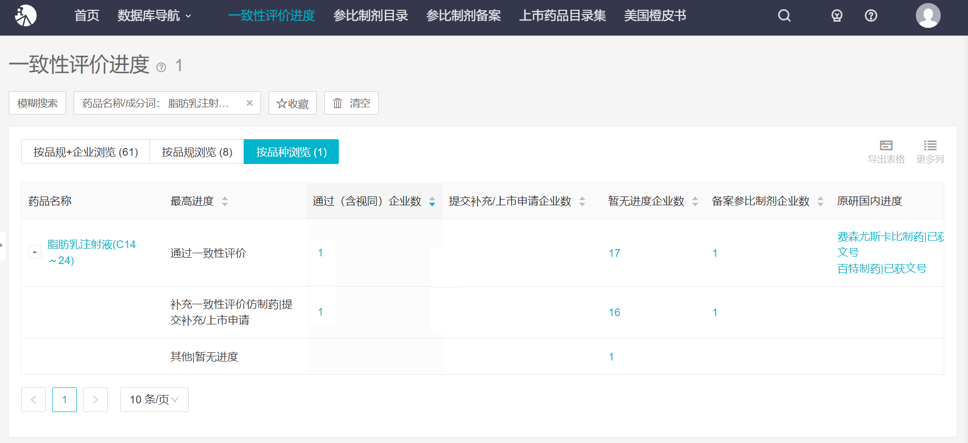The width and height of the screenshot is (968, 443).
Task: Click the help icon beside 一致性评价进度 title
Action: [161, 67]
